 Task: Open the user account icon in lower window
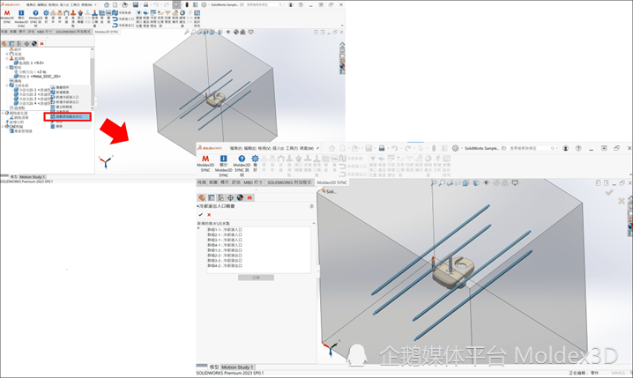(566, 148)
